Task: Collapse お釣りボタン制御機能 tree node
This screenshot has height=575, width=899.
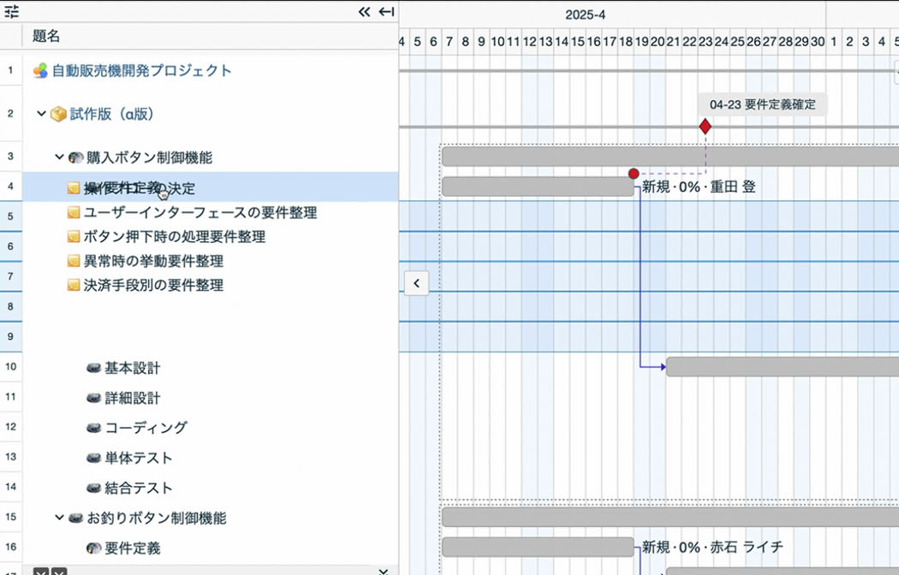Action: pyautogui.click(x=59, y=517)
